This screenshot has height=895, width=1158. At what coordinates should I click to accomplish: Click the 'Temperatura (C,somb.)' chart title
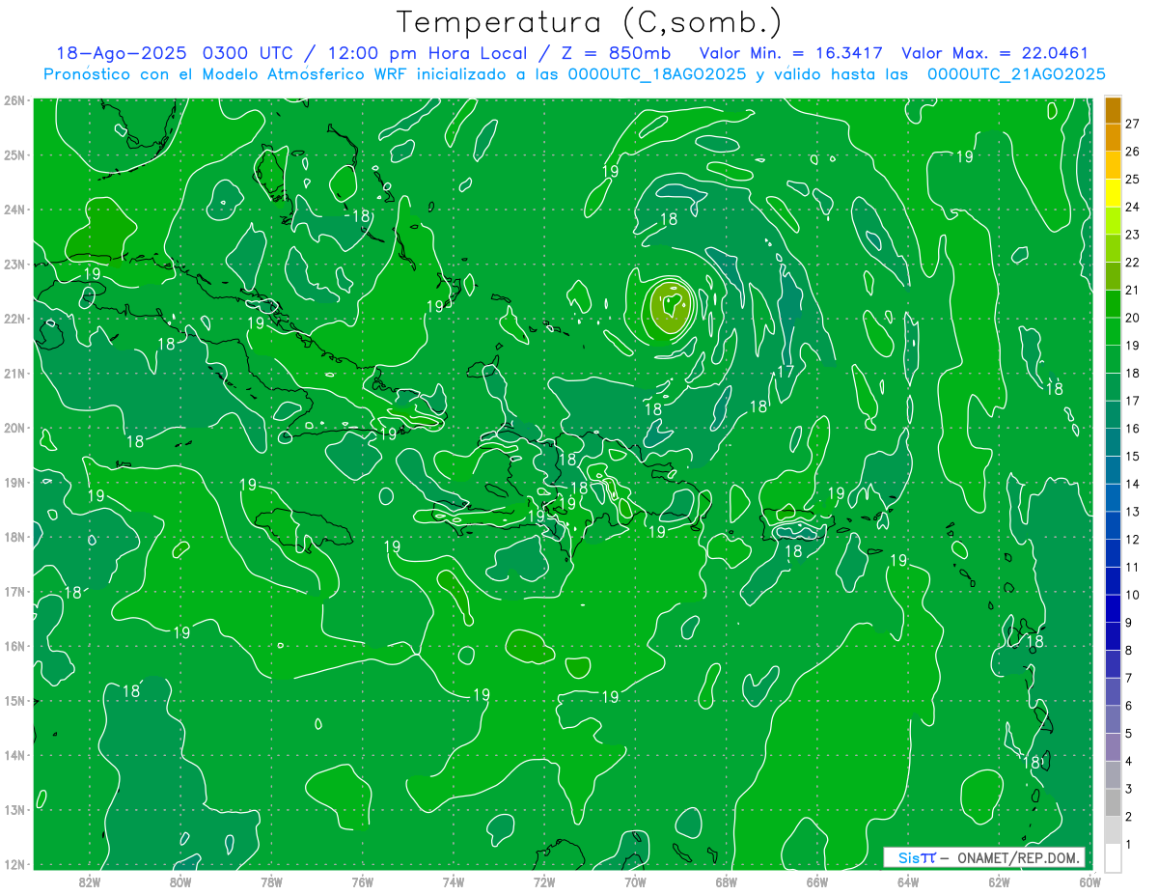[x=590, y=22]
